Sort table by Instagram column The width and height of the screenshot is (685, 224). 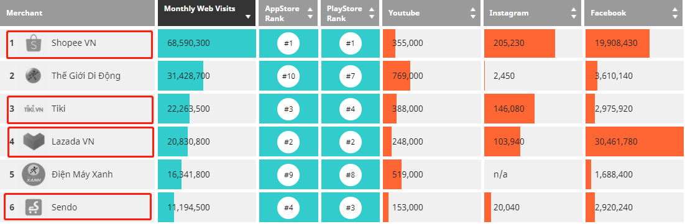pos(574,13)
